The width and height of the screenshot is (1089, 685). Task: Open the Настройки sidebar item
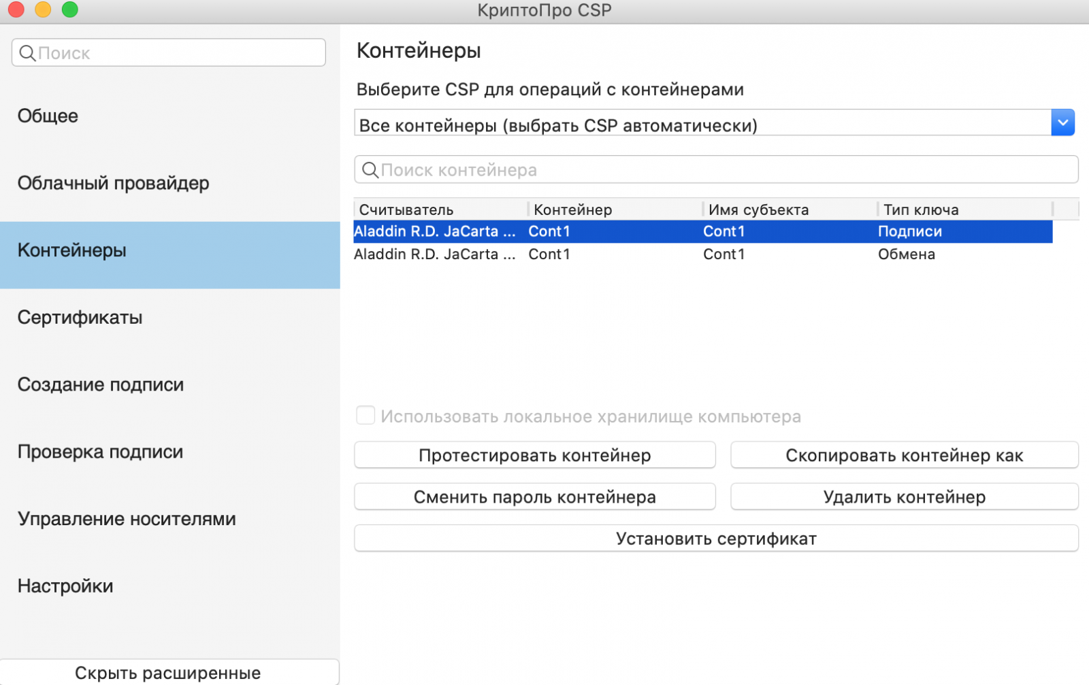(65, 586)
